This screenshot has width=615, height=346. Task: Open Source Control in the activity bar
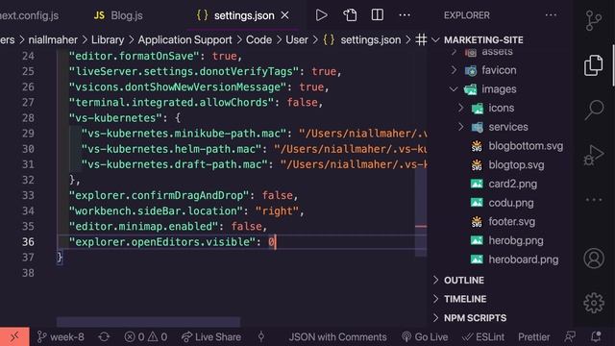[594, 20]
